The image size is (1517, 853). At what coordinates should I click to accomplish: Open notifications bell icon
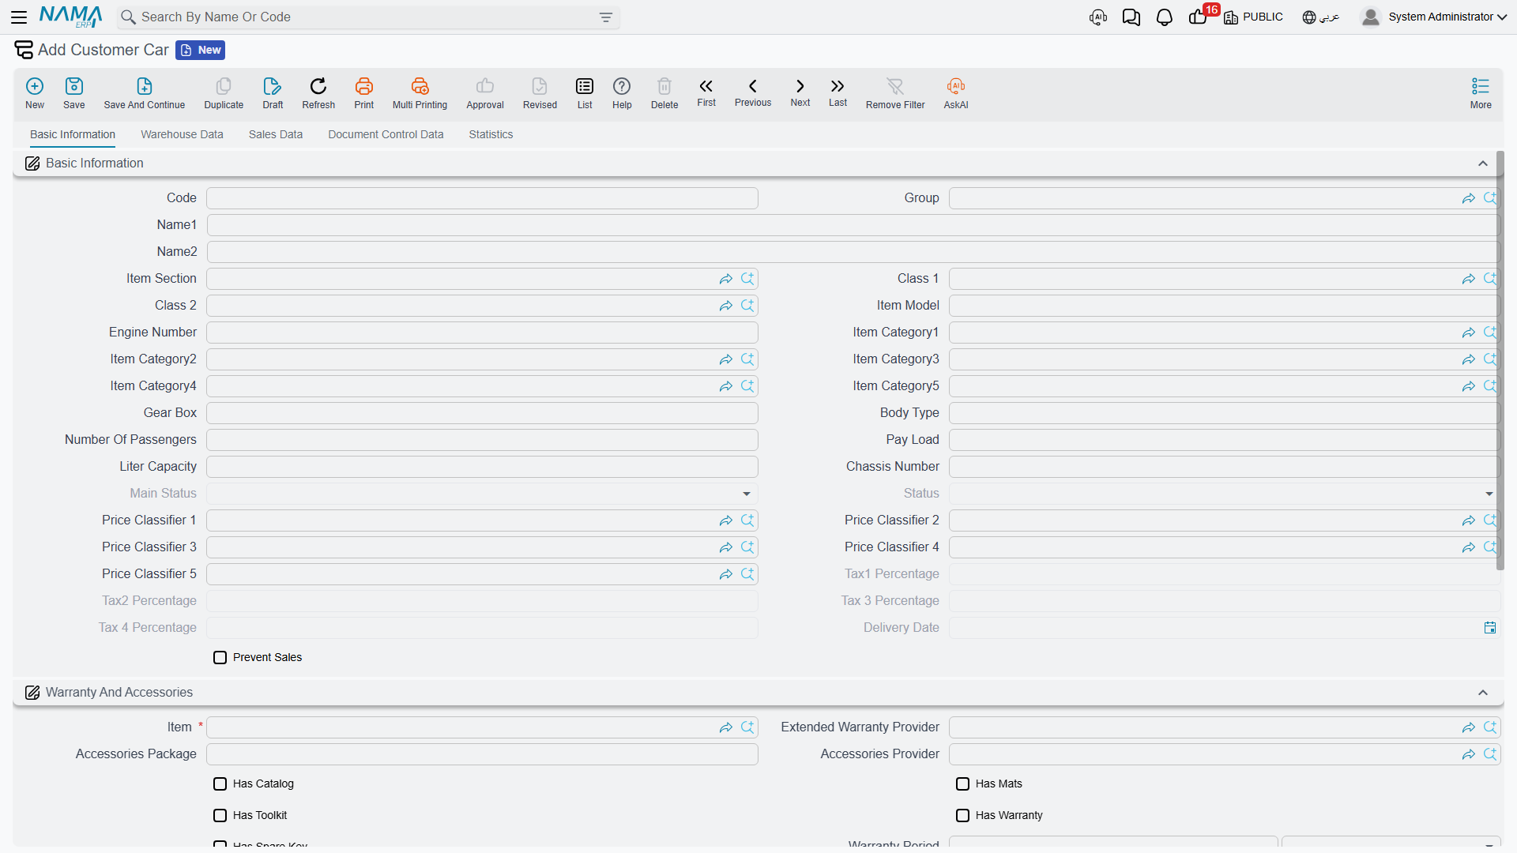[x=1164, y=17]
